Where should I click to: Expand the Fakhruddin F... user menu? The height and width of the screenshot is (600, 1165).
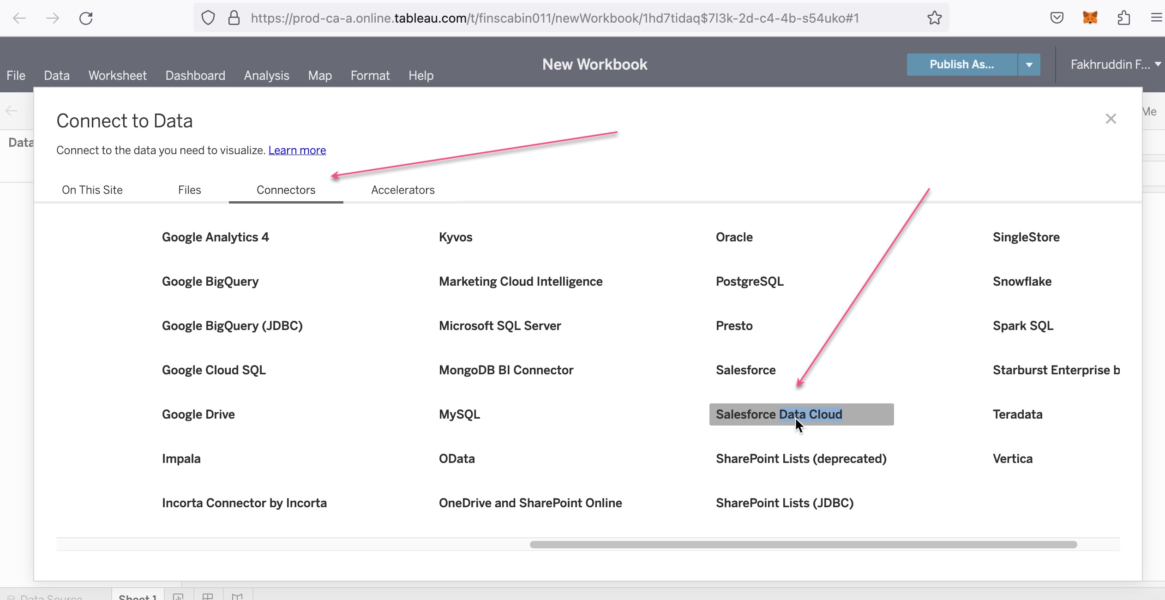coord(1116,65)
